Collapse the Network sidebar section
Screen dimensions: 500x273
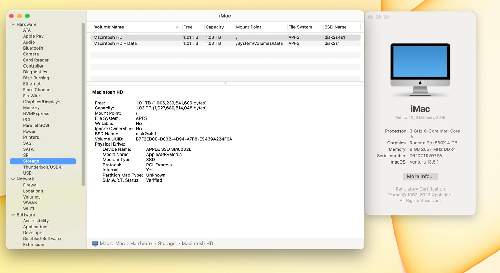pyautogui.click(x=13, y=179)
